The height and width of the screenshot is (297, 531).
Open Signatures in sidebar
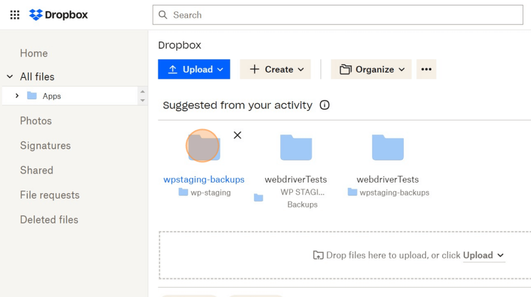pos(46,145)
